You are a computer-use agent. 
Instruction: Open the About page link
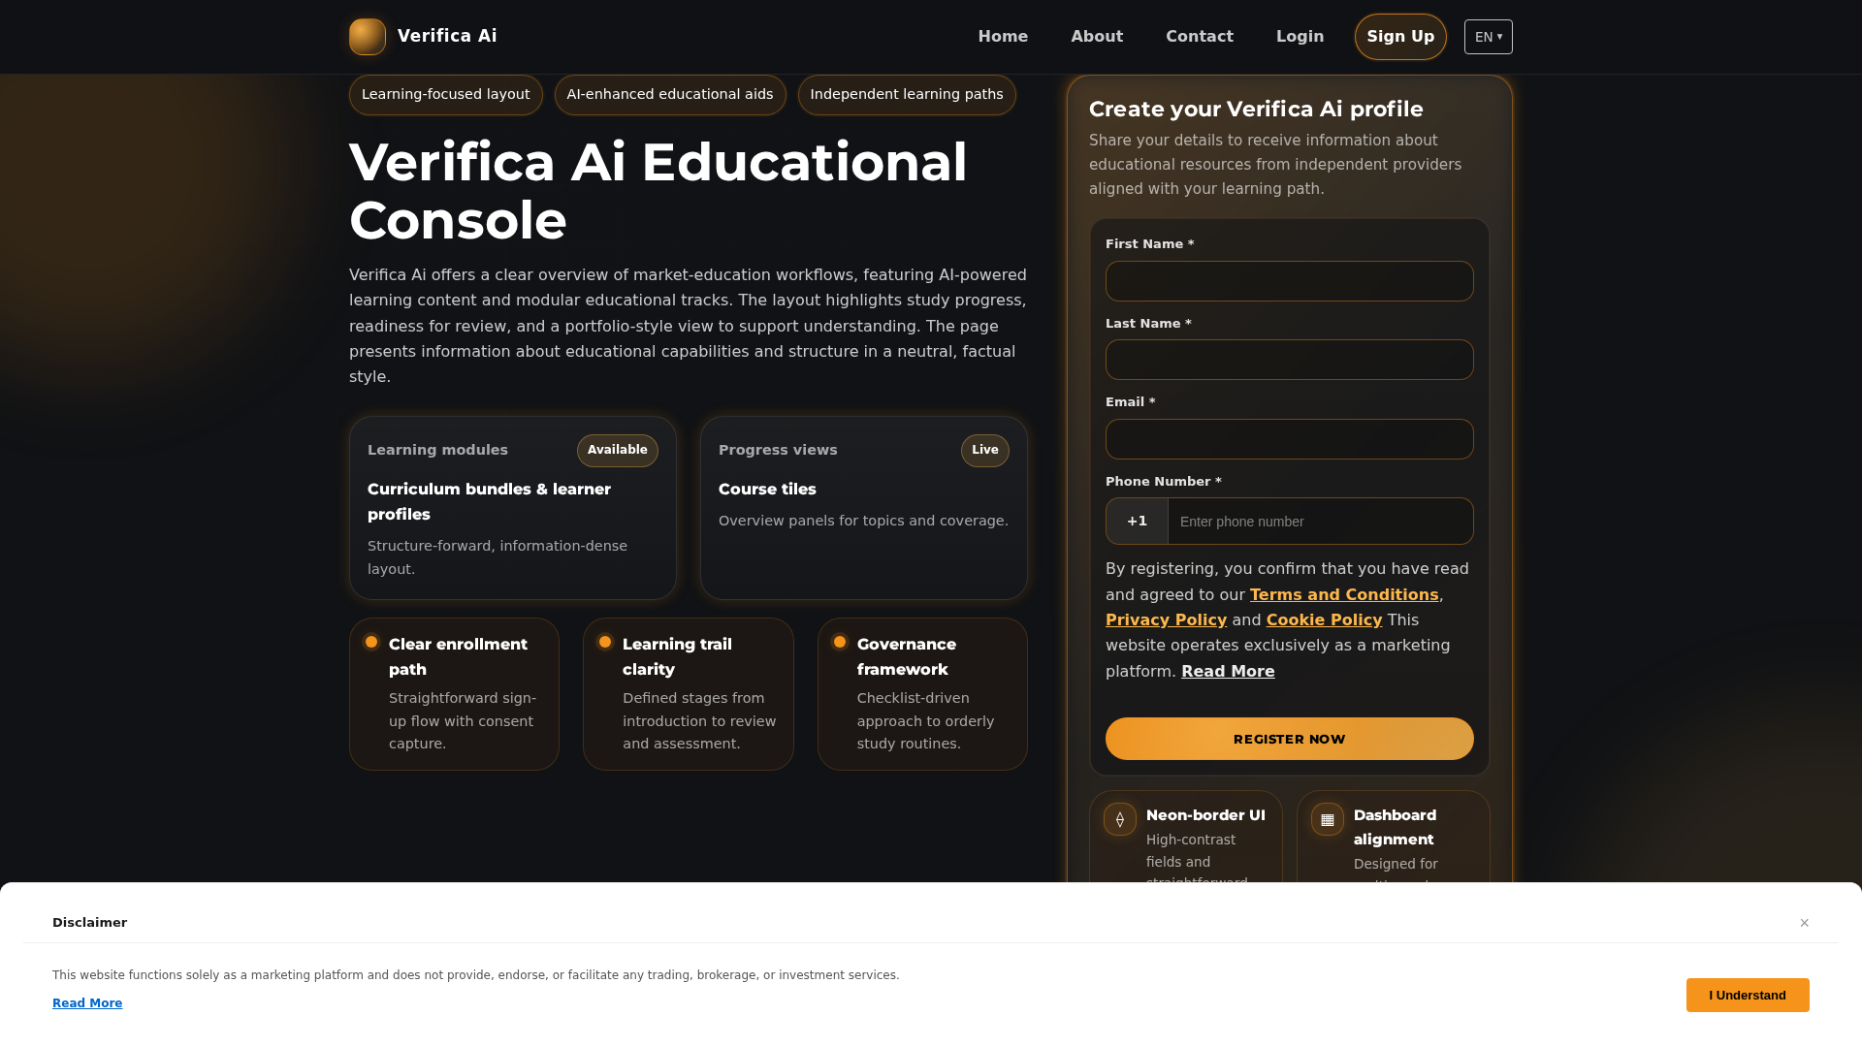tap(1097, 37)
